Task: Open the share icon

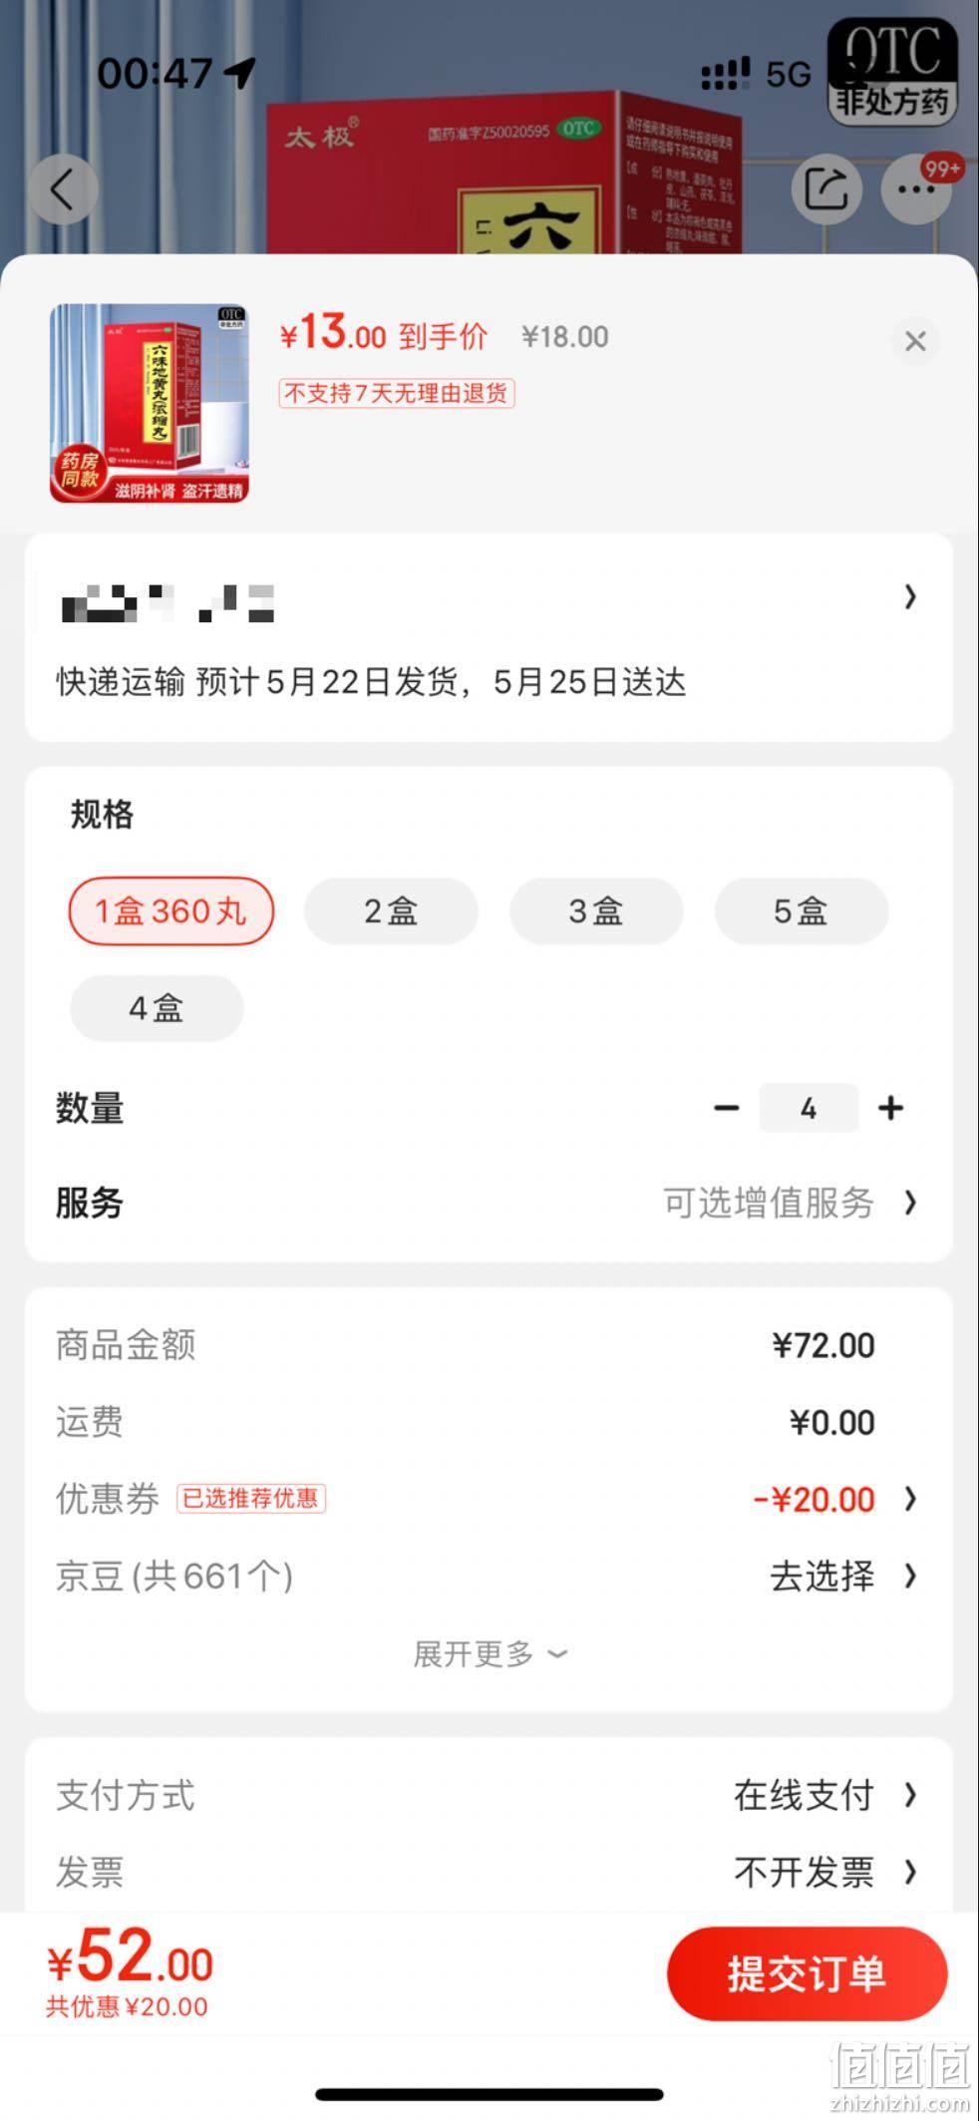Action: pyautogui.click(x=826, y=188)
